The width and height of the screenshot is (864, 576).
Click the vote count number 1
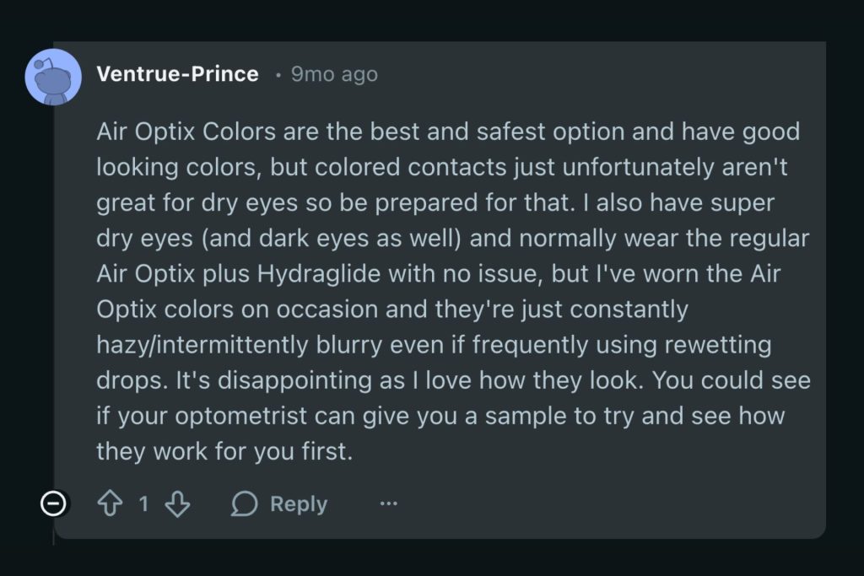[x=143, y=504]
